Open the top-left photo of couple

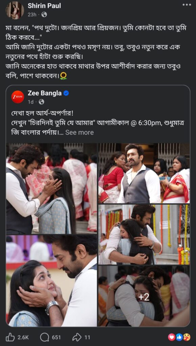(x=51, y=189)
